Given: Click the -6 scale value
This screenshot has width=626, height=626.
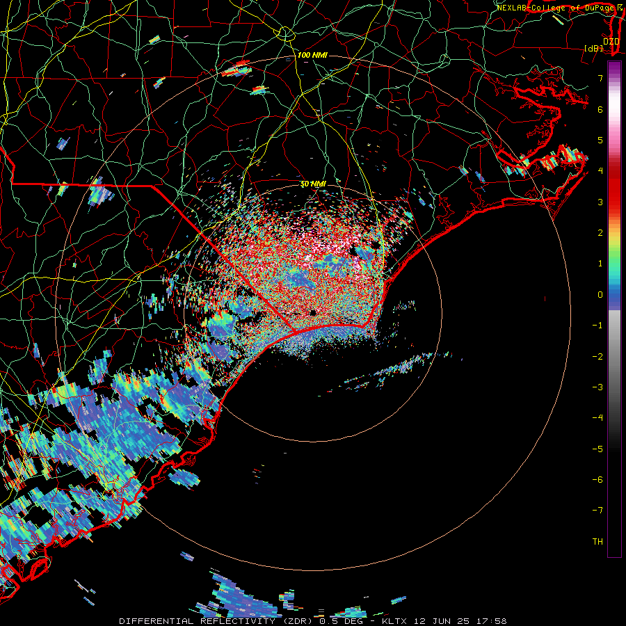Looking at the screenshot, I should click(597, 480).
